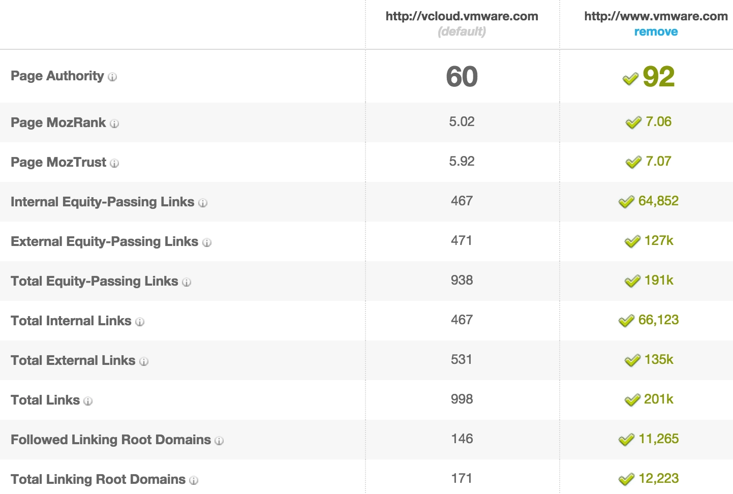Screen dimensions: 733x494
Task: Show info for Internal Equity-Passing Links
Action: tap(203, 203)
